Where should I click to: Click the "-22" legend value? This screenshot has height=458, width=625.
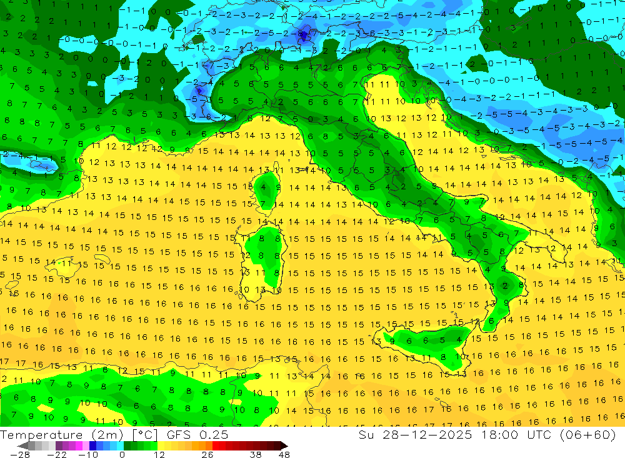tap(57, 455)
